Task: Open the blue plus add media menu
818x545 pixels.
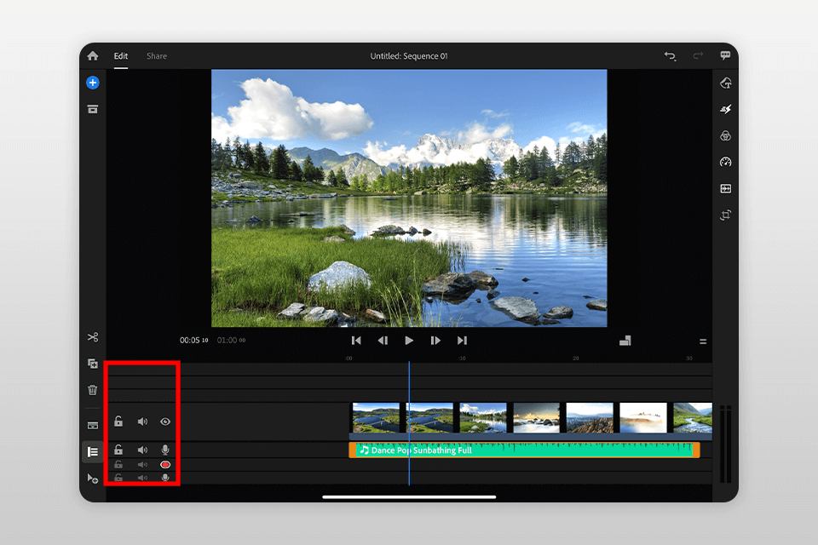Action: click(x=92, y=83)
